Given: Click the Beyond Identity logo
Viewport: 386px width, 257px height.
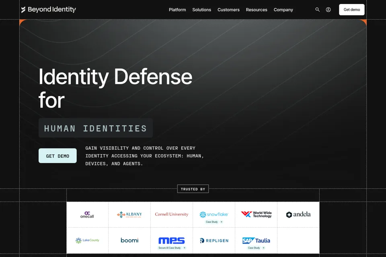Looking at the screenshot, I should tap(49, 10).
